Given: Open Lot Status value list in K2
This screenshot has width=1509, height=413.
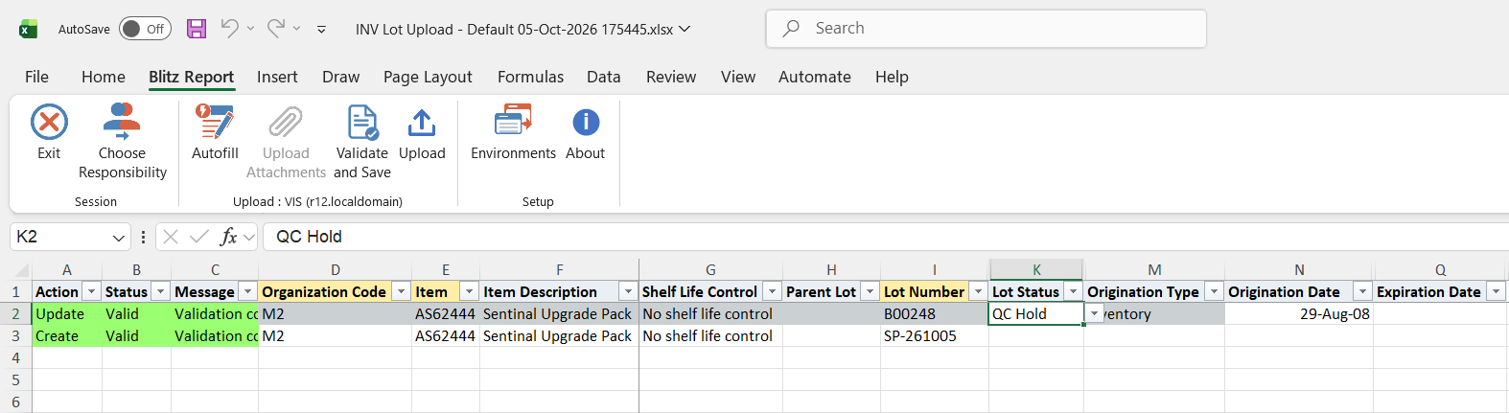Looking at the screenshot, I should 1094,314.
